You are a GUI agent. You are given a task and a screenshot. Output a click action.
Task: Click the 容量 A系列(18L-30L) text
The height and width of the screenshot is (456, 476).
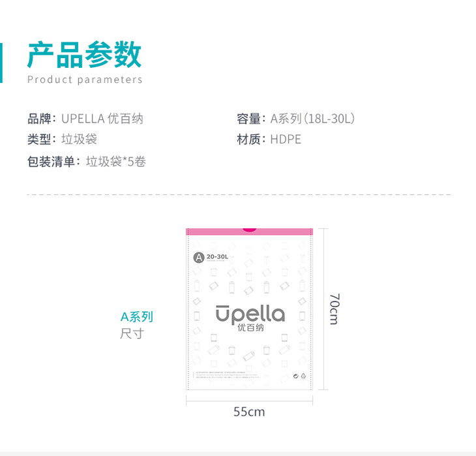click(295, 119)
